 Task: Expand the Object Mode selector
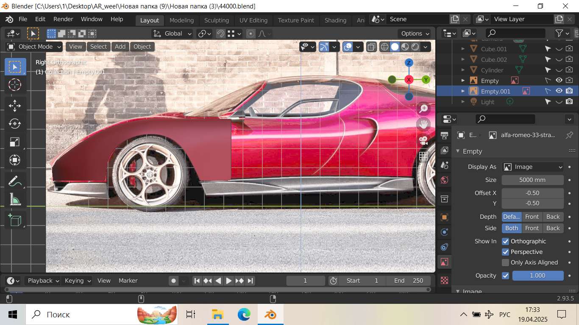[x=34, y=47]
